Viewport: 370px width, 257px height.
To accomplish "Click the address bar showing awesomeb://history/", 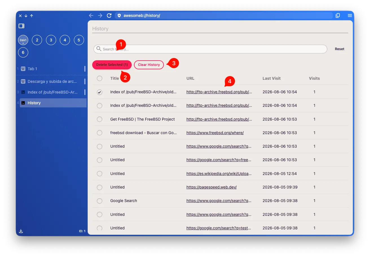I will [224, 15].
